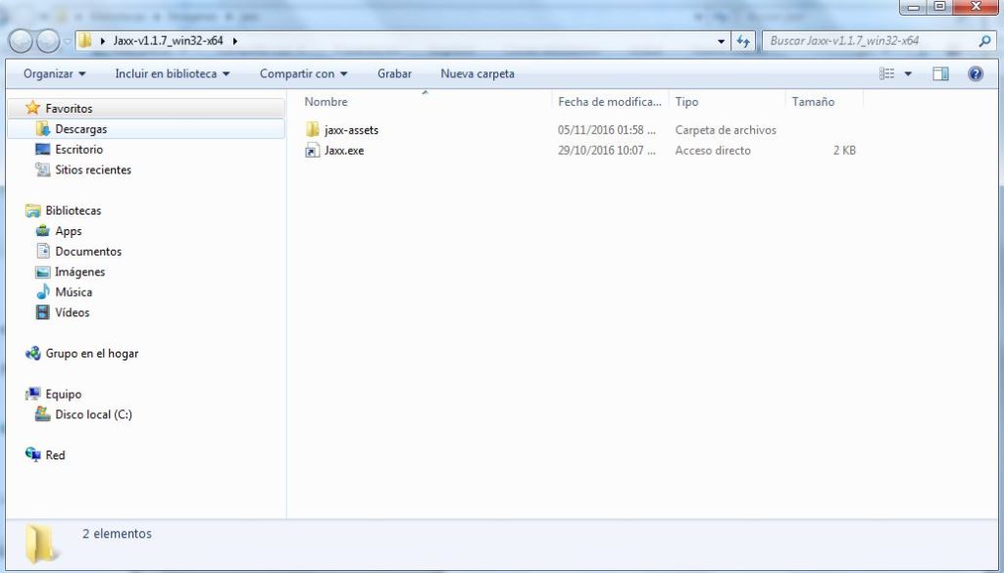Screen dimensions: 1004x573
Task: Click the Jaxx-v1.1.7_win32-x64 breadcrumb
Action: point(169,40)
